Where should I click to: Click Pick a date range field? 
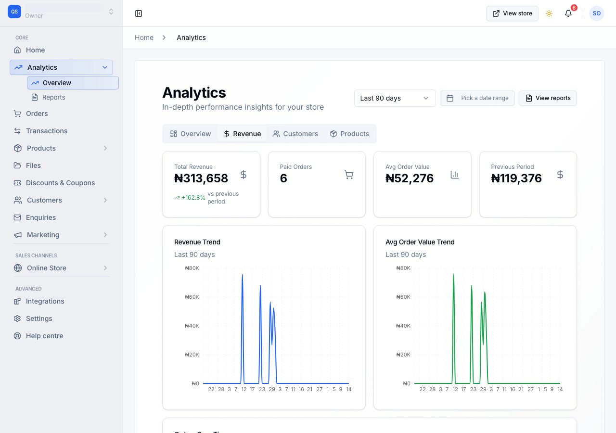[477, 98]
